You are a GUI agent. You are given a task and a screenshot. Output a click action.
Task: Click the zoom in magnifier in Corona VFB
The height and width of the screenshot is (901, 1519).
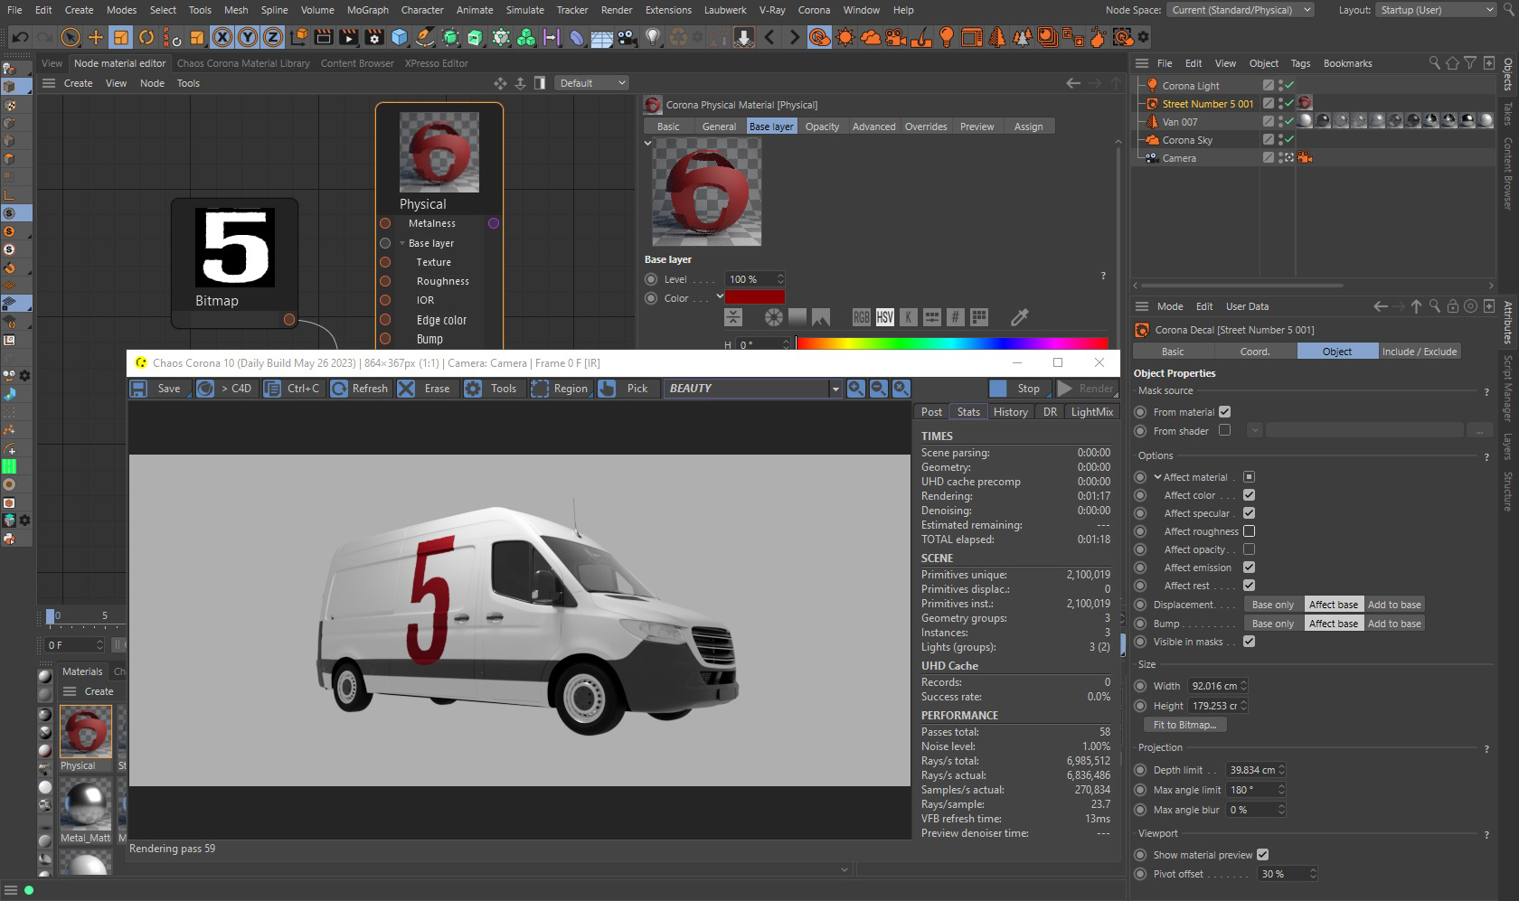pyautogui.click(x=855, y=389)
